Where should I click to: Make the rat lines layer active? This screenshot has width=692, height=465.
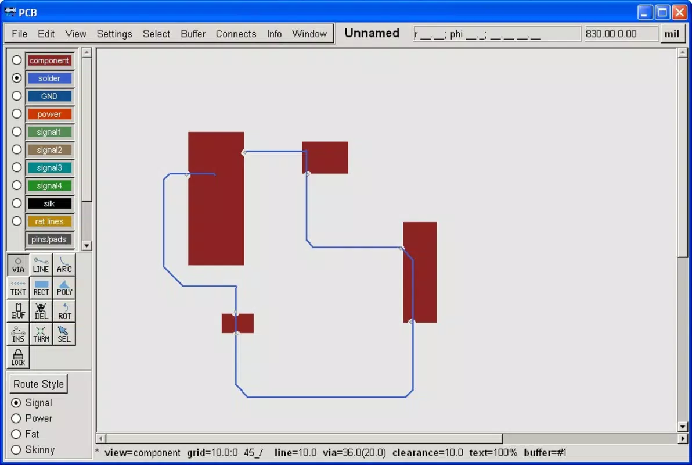point(17,221)
